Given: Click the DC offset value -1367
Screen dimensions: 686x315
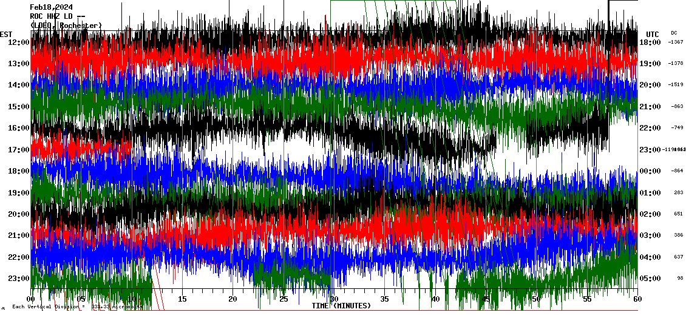Looking at the screenshot, I should click(676, 42).
